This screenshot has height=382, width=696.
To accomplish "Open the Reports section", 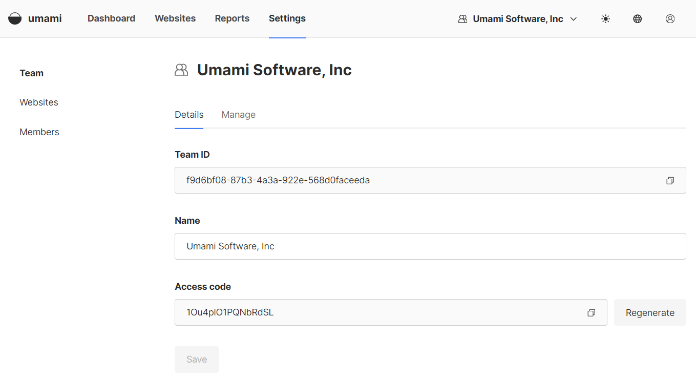I will [232, 18].
